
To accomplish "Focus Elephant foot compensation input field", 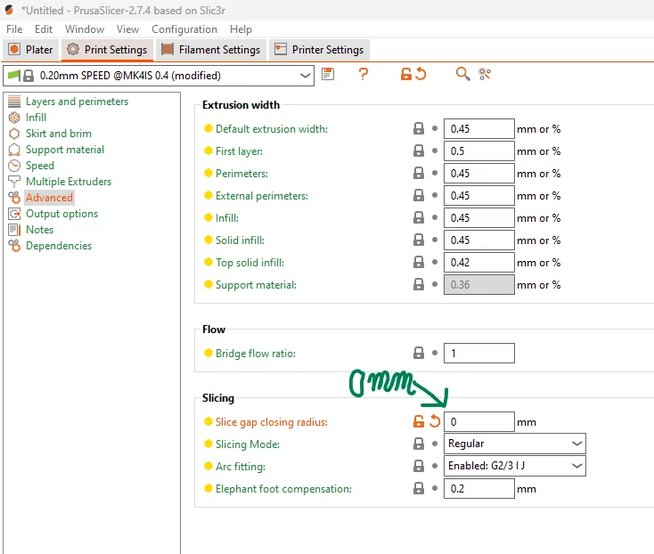I will pyautogui.click(x=478, y=489).
